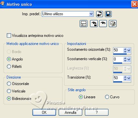Open Scostamento verticale slider dropdown arrow

pos(129,59)
